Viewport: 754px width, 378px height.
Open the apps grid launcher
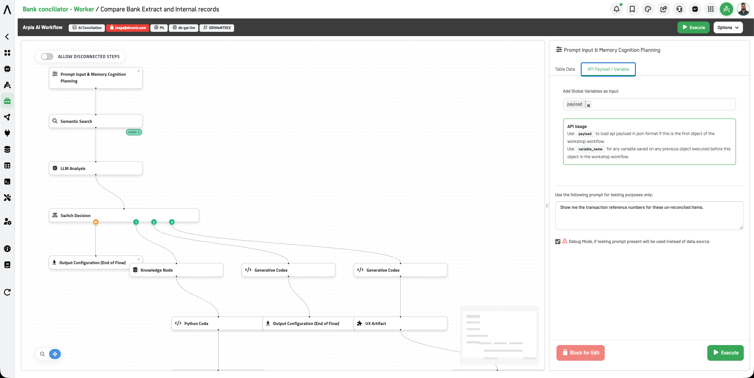coord(711,9)
